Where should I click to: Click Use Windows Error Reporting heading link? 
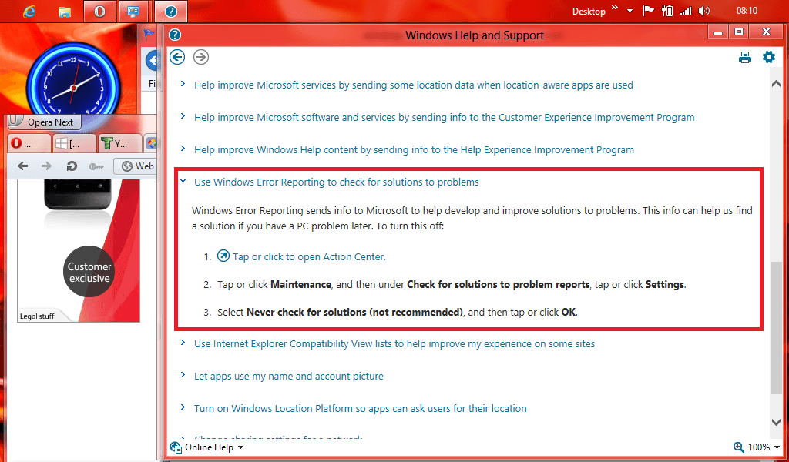[x=337, y=182]
